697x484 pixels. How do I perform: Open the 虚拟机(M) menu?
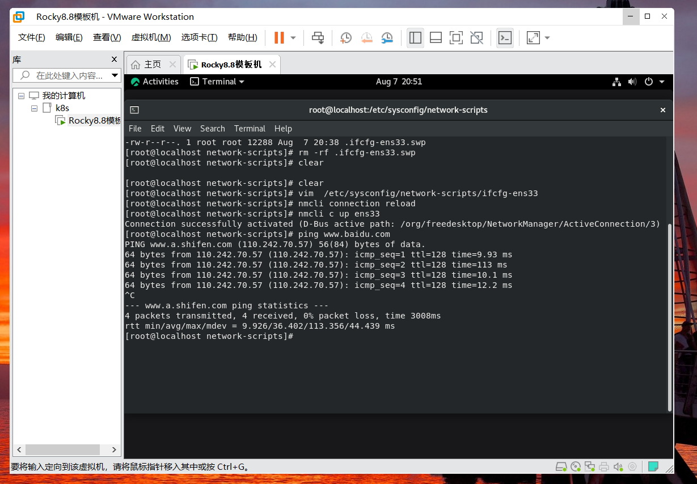tap(151, 37)
